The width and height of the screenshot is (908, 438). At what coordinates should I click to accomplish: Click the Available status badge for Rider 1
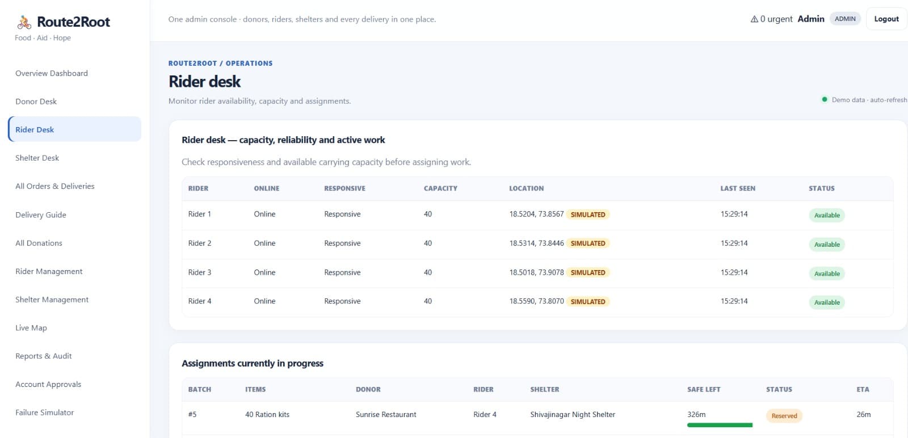(x=827, y=216)
